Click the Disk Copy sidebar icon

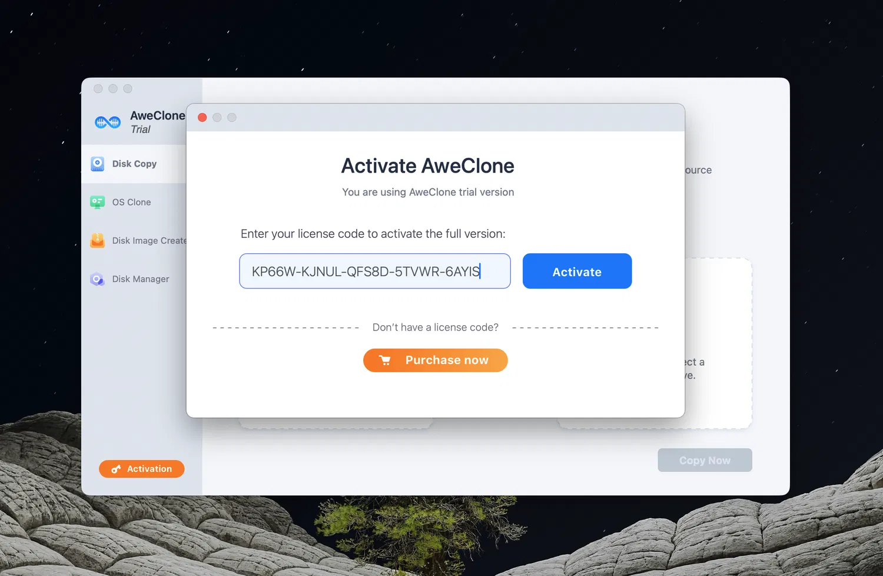[x=97, y=164]
